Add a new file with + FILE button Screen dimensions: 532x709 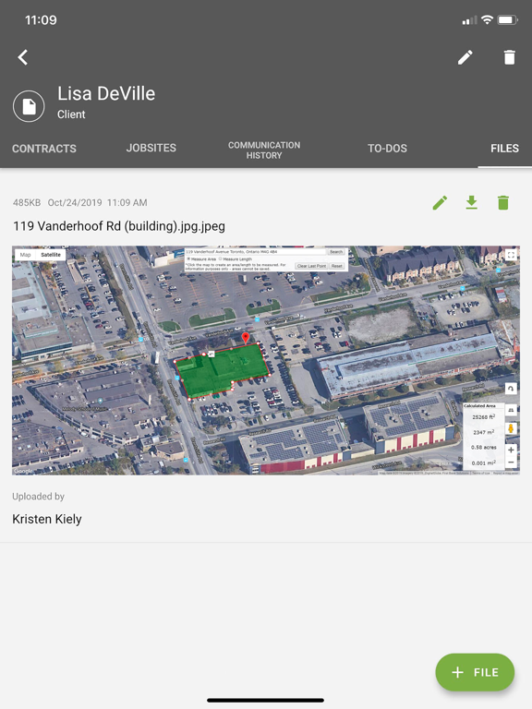click(475, 672)
